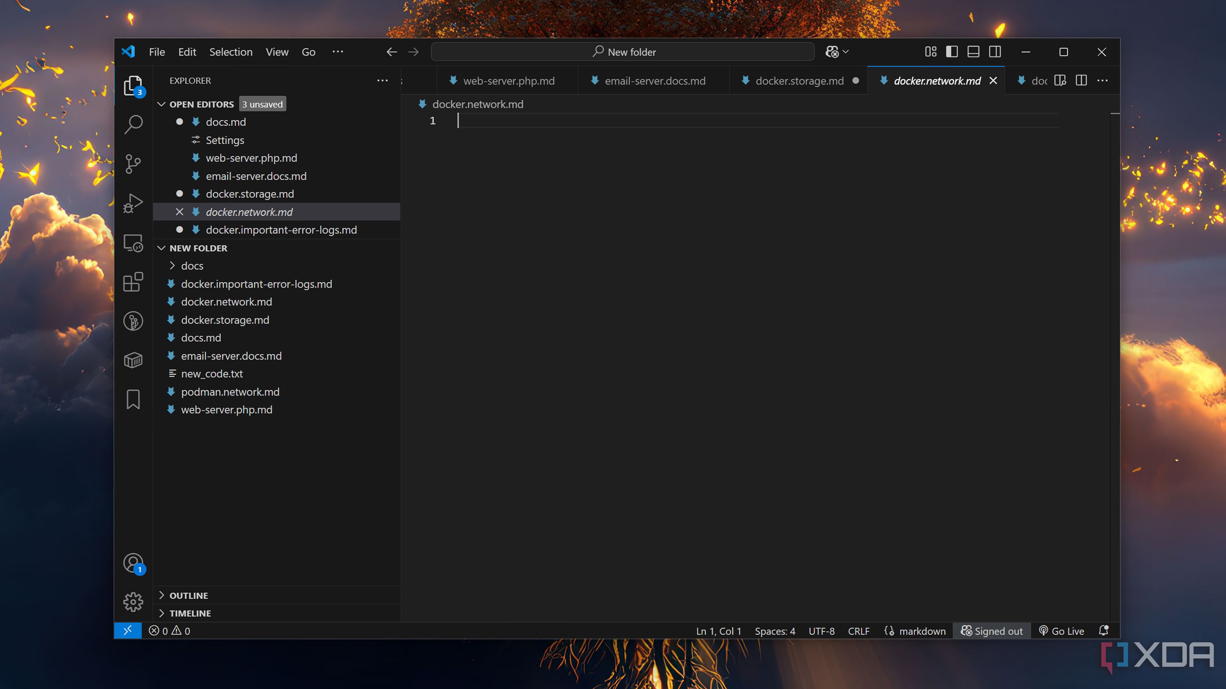This screenshot has height=689, width=1226.
Task: Open the Source Control view
Action: (x=133, y=164)
